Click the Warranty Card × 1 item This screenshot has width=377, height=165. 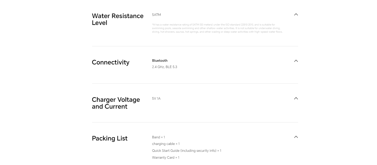click(165, 158)
